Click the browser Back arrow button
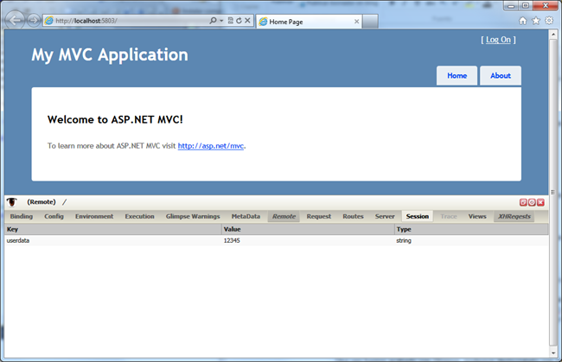 tap(15, 20)
